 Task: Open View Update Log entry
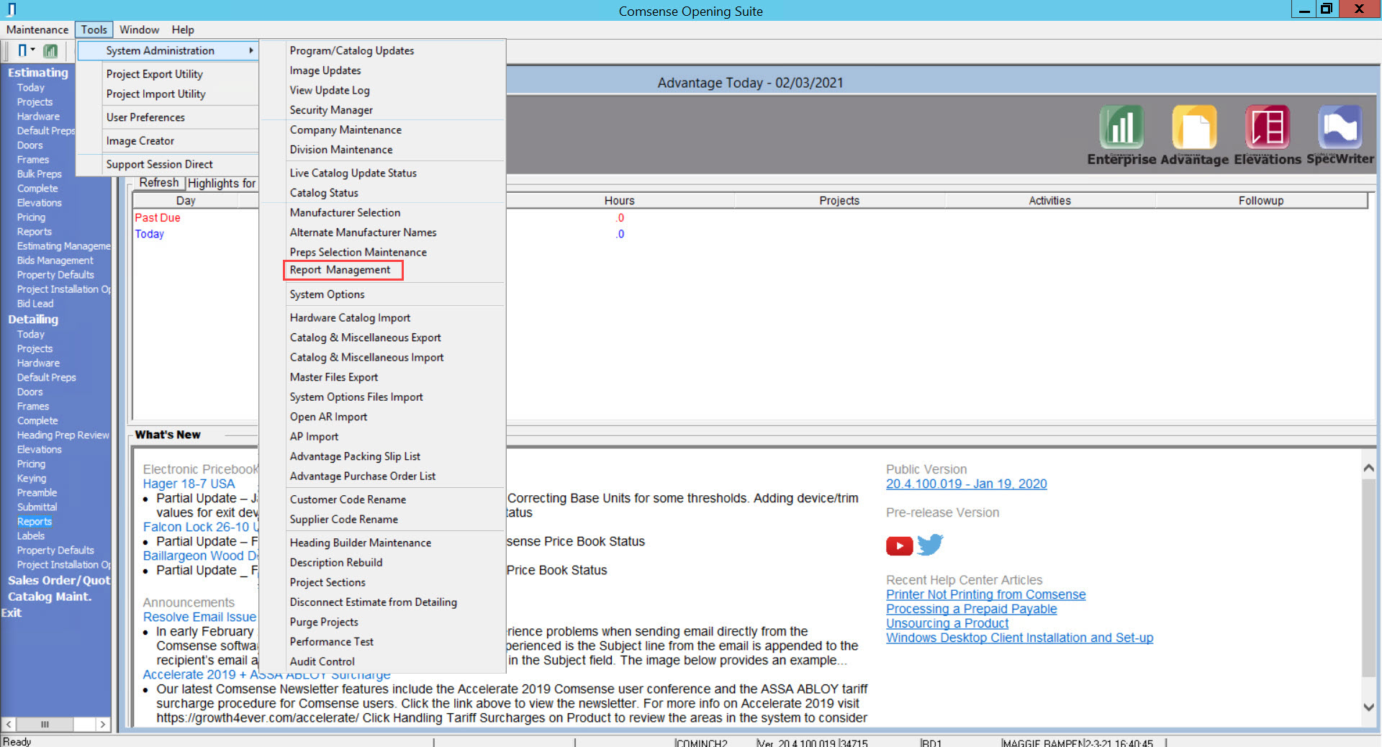tap(330, 90)
